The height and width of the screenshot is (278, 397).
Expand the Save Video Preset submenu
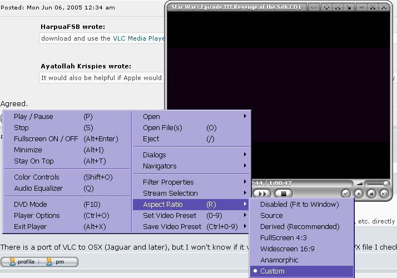tap(191, 227)
